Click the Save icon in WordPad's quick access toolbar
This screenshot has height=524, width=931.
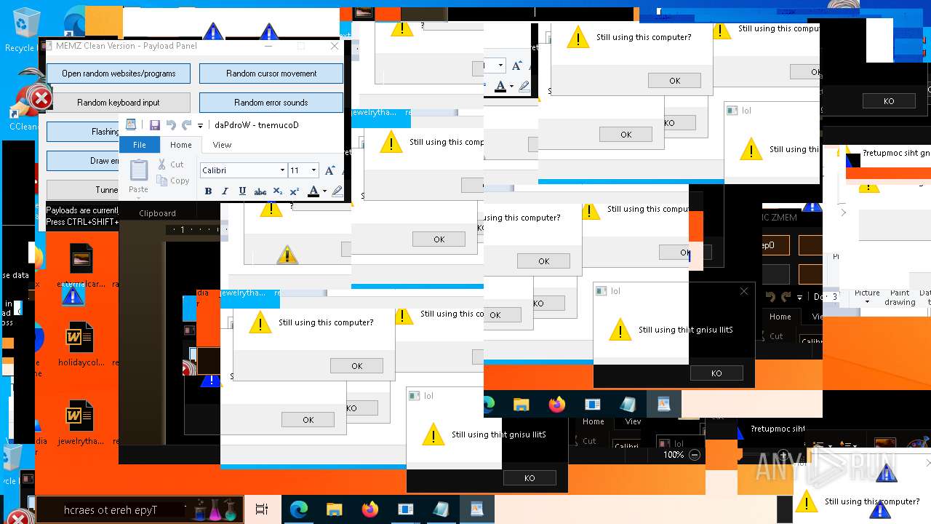click(155, 125)
